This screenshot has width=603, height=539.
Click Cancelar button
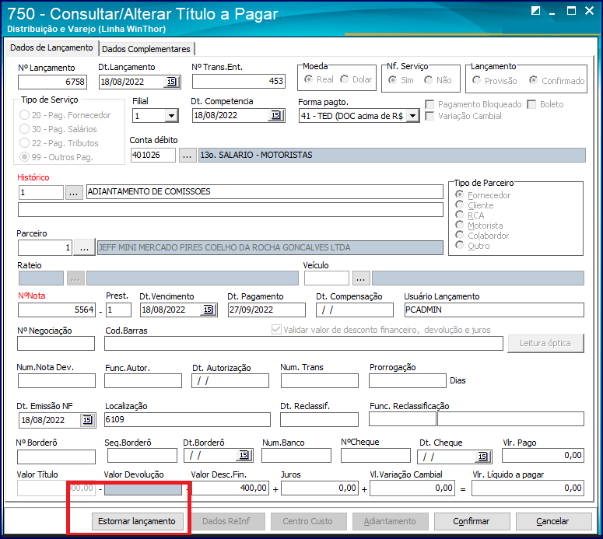click(553, 521)
